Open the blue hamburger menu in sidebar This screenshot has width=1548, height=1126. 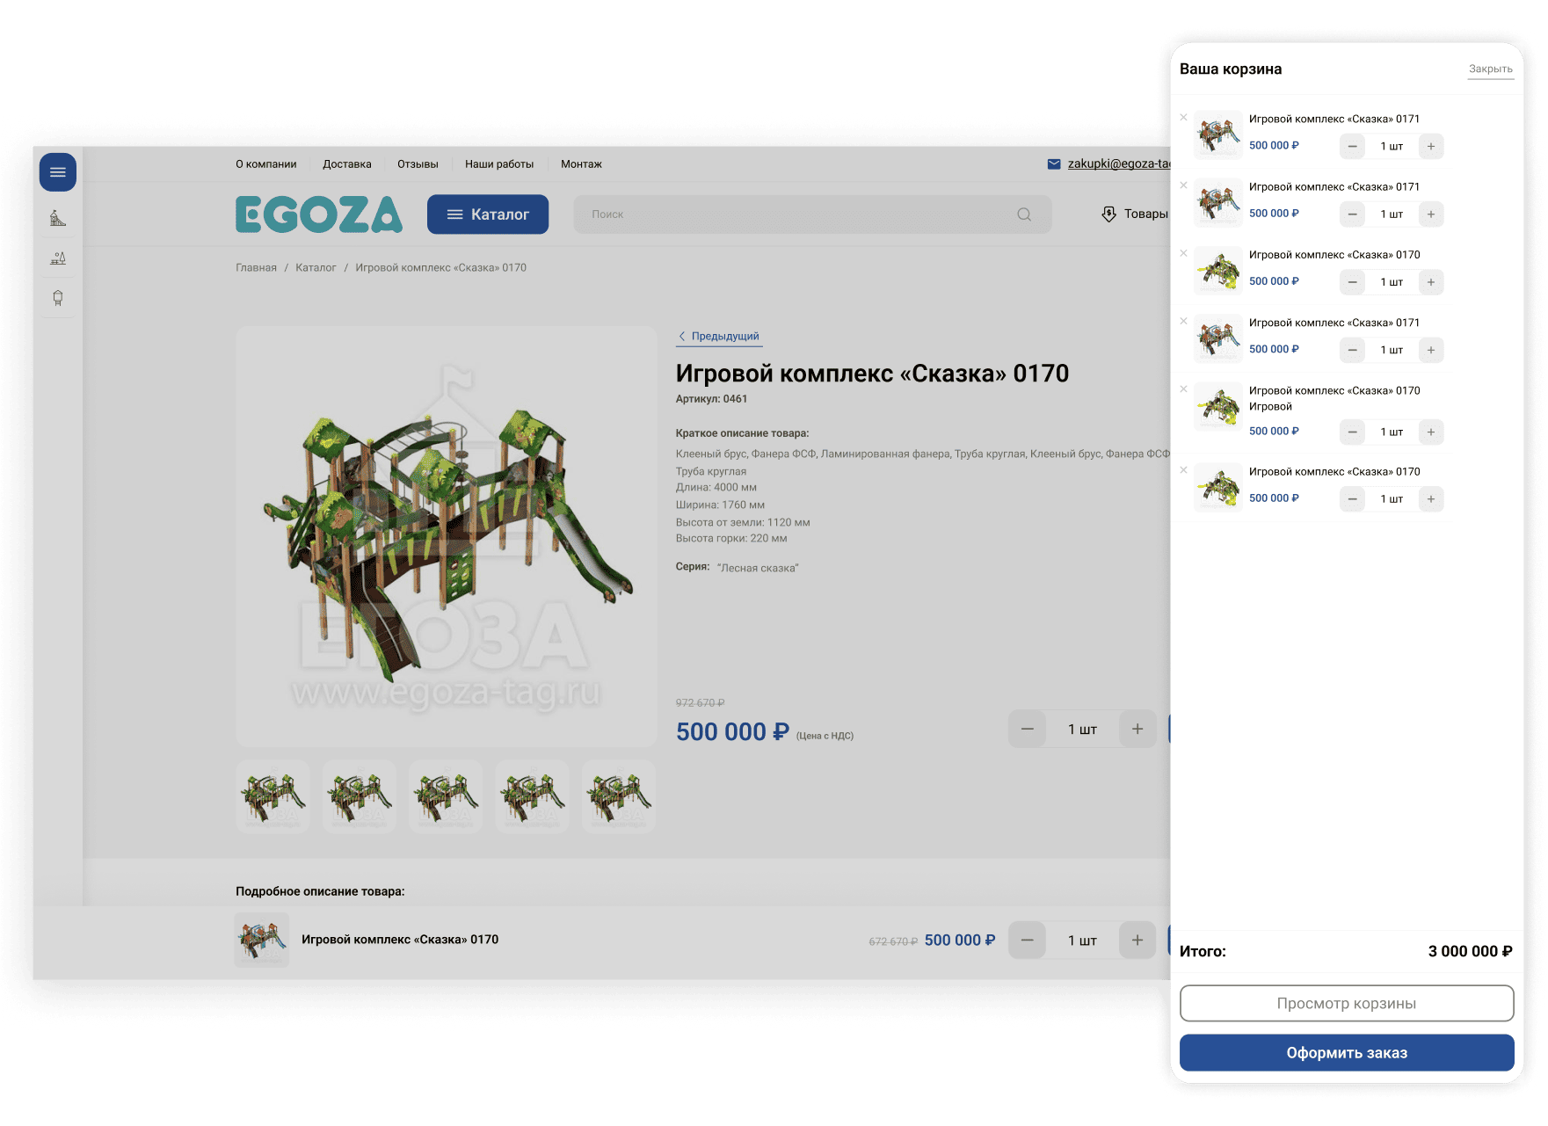pyautogui.click(x=56, y=172)
